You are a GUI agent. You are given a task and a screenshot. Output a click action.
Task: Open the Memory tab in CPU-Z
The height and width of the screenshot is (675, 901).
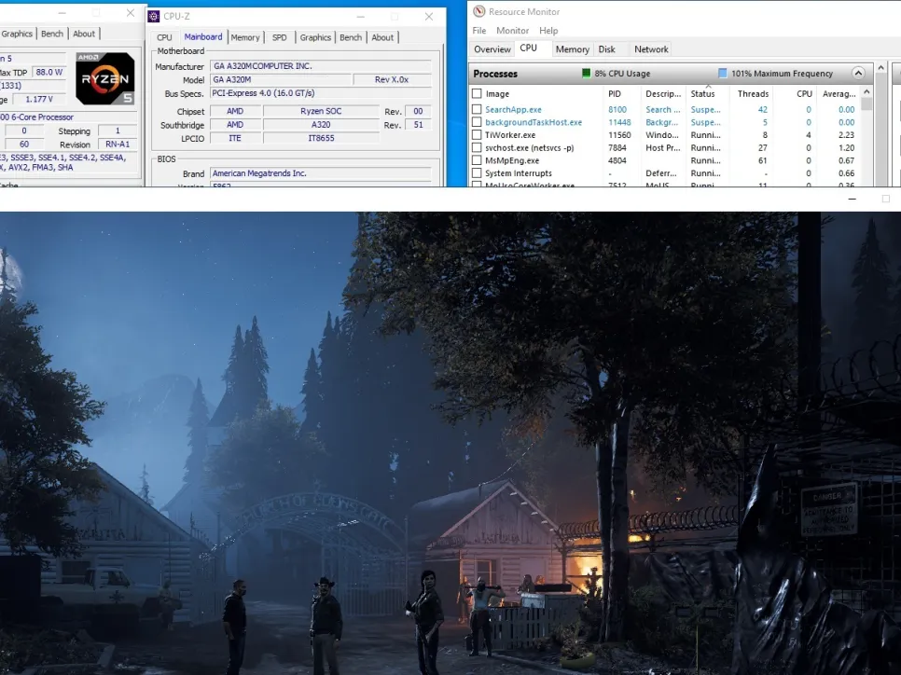tap(245, 37)
